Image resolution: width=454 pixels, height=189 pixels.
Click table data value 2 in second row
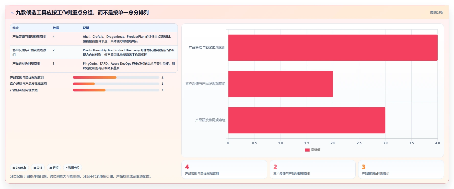(x=54, y=50)
